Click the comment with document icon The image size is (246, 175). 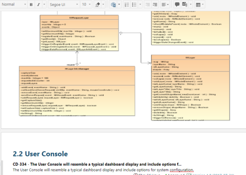pos(184,4)
